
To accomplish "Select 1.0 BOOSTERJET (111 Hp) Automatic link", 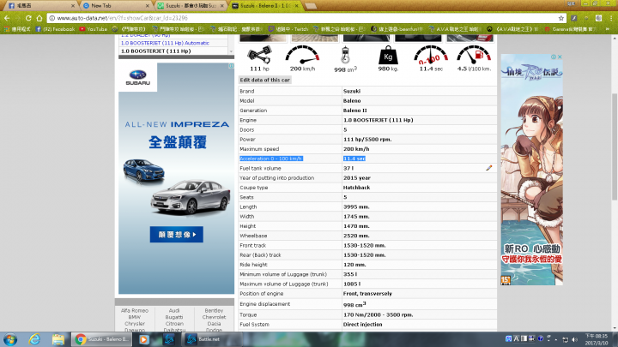I will (165, 43).
